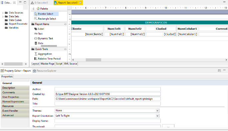This screenshot has width=228, height=131.
Task: Open the Themes dropdown
Action: pyautogui.click(x=157, y=111)
